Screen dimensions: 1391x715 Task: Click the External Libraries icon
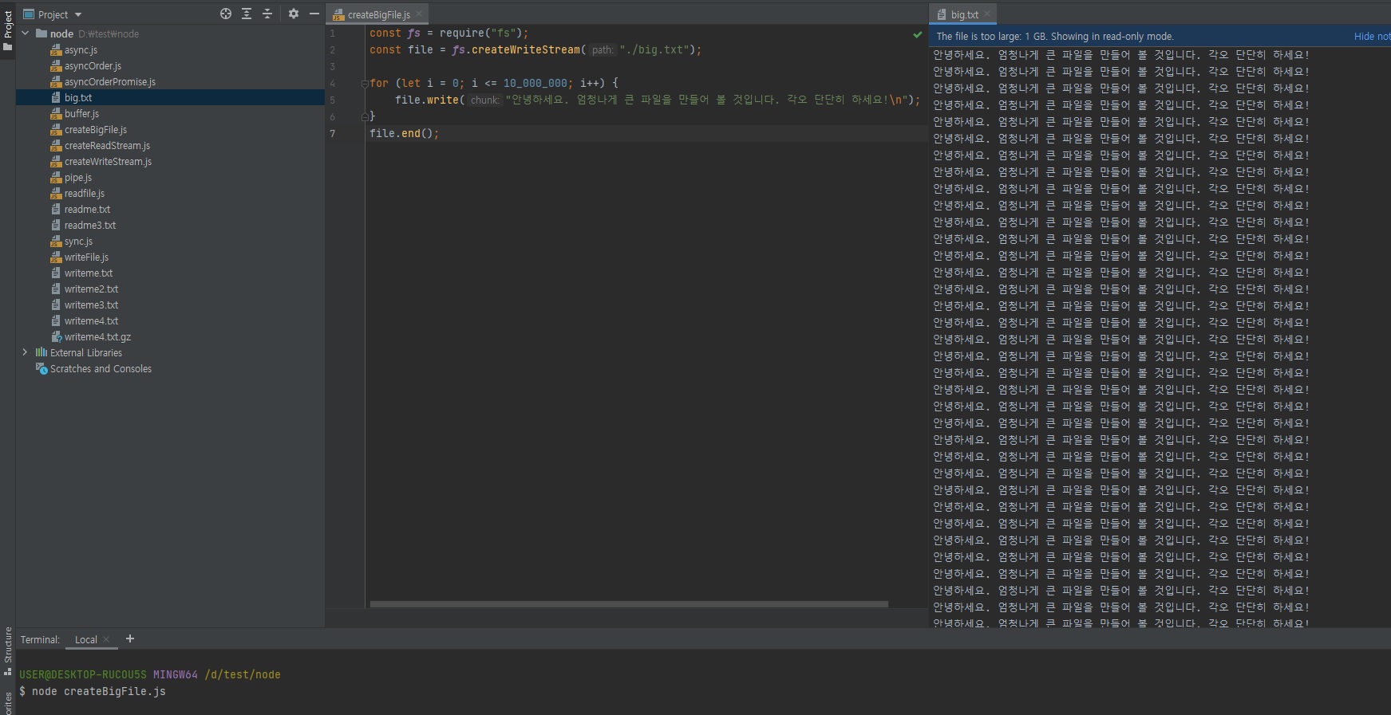[41, 352]
